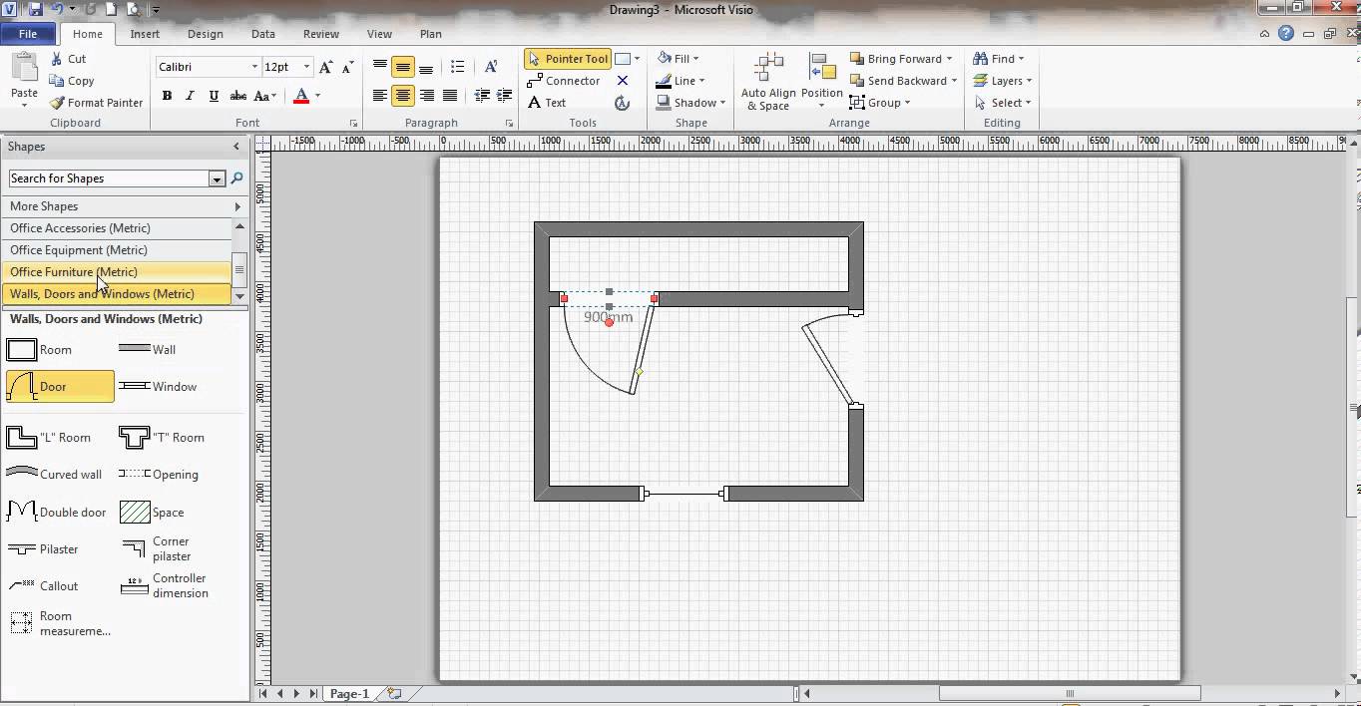Image resolution: width=1361 pixels, height=706 pixels.
Task: Toggle Italic text style
Action: tap(190, 96)
